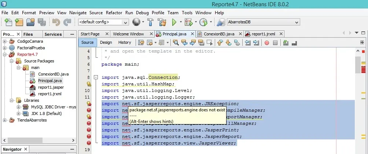Open the AbarrotesDB connection dropdown

[x=263, y=22]
